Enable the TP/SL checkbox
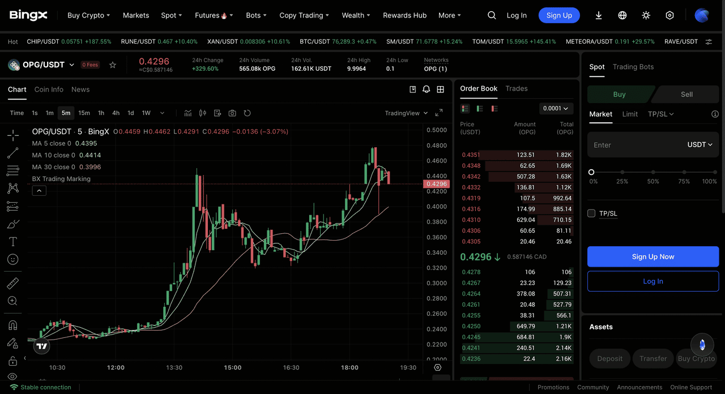The height and width of the screenshot is (394, 725). 591,213
